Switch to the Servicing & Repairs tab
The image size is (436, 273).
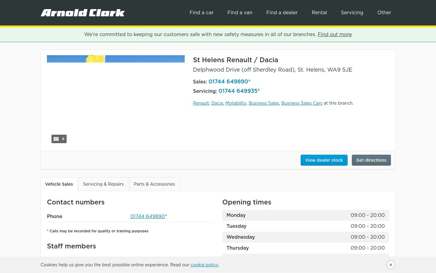(103, 184)
